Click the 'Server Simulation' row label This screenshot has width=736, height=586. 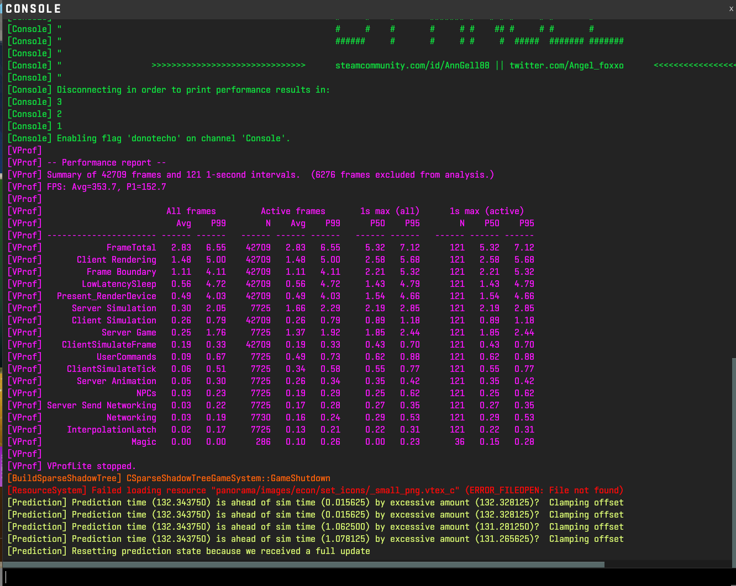(x=114, y=308)
